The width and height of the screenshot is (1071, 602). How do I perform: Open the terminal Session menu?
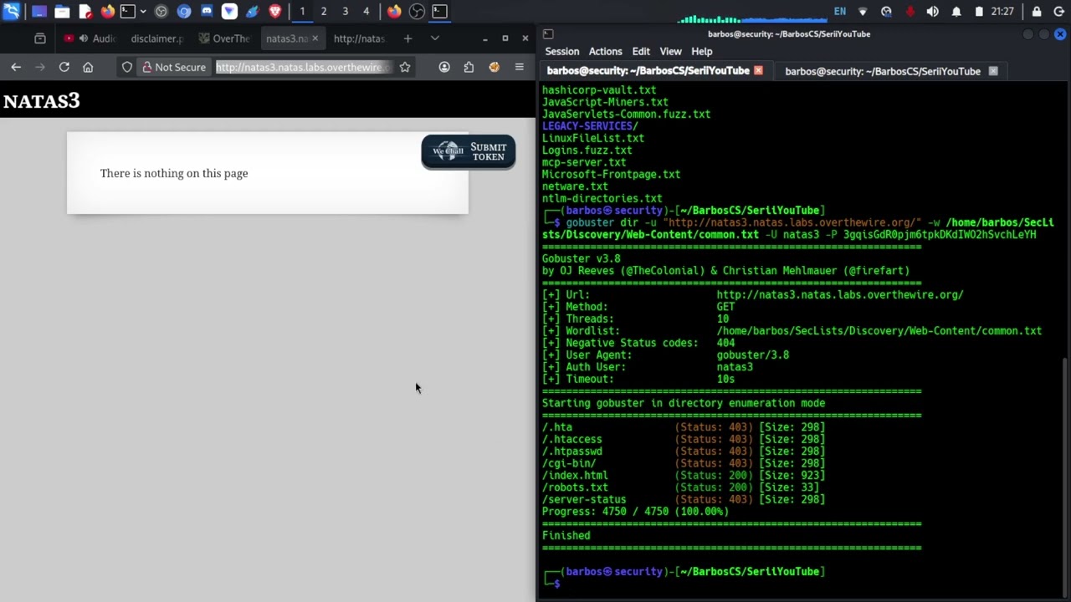(x=562, y=52)
